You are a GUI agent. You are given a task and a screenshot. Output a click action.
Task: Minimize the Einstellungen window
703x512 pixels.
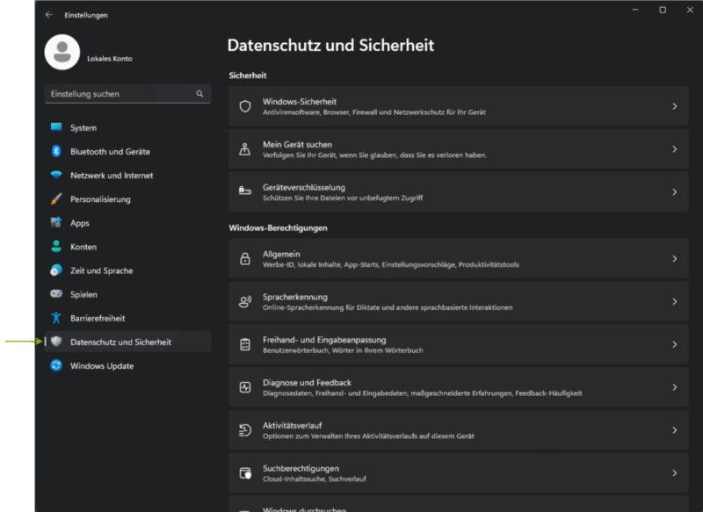tap(635, 10)
